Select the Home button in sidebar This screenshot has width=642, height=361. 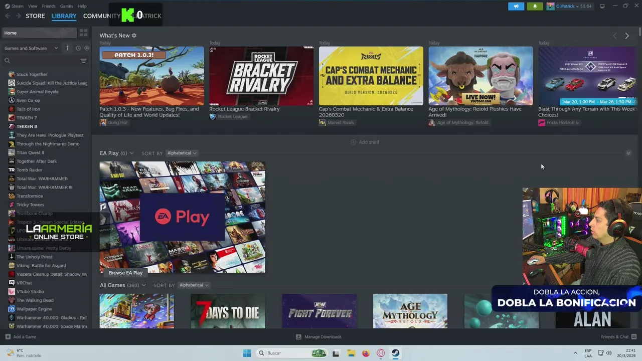(x=39, y=33)
